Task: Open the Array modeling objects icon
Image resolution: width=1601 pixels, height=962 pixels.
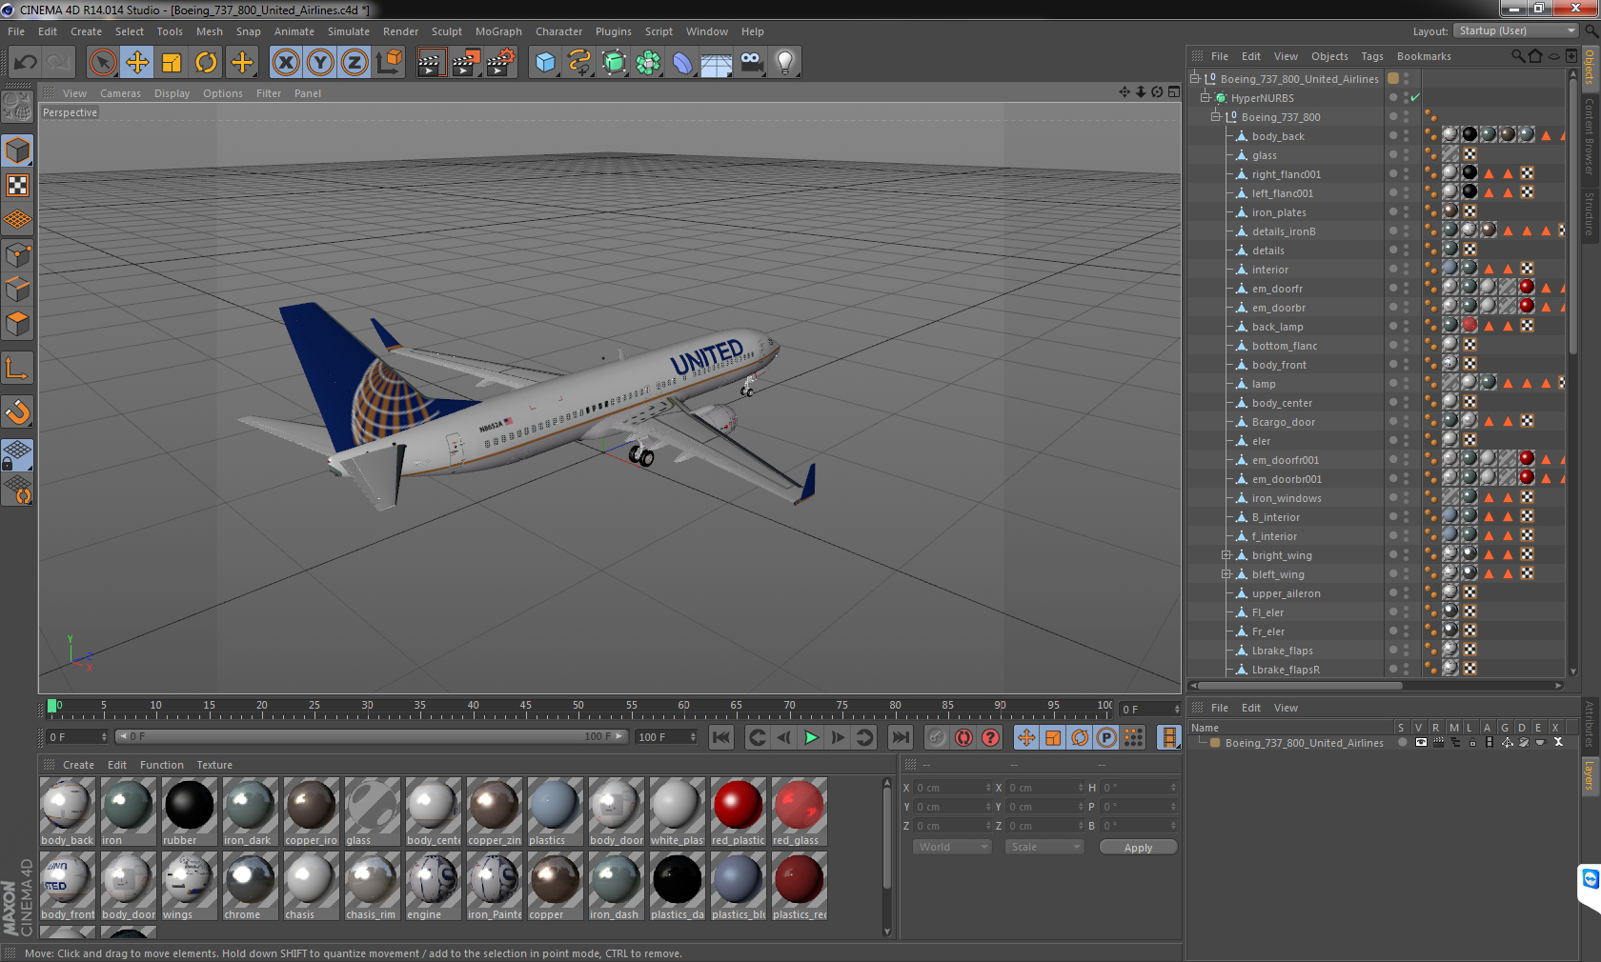Action: pos(648,63)
